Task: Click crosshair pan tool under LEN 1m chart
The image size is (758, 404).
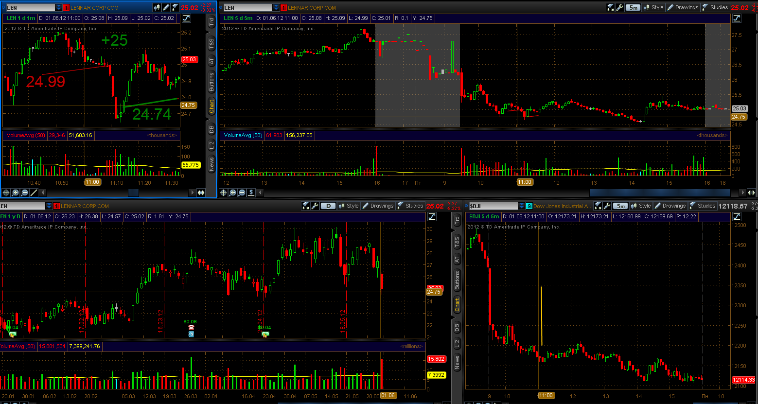Action: click(6, 193)
